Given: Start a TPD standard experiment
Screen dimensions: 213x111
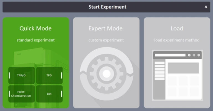Looking at the screenshot, I should coord(49,75).
